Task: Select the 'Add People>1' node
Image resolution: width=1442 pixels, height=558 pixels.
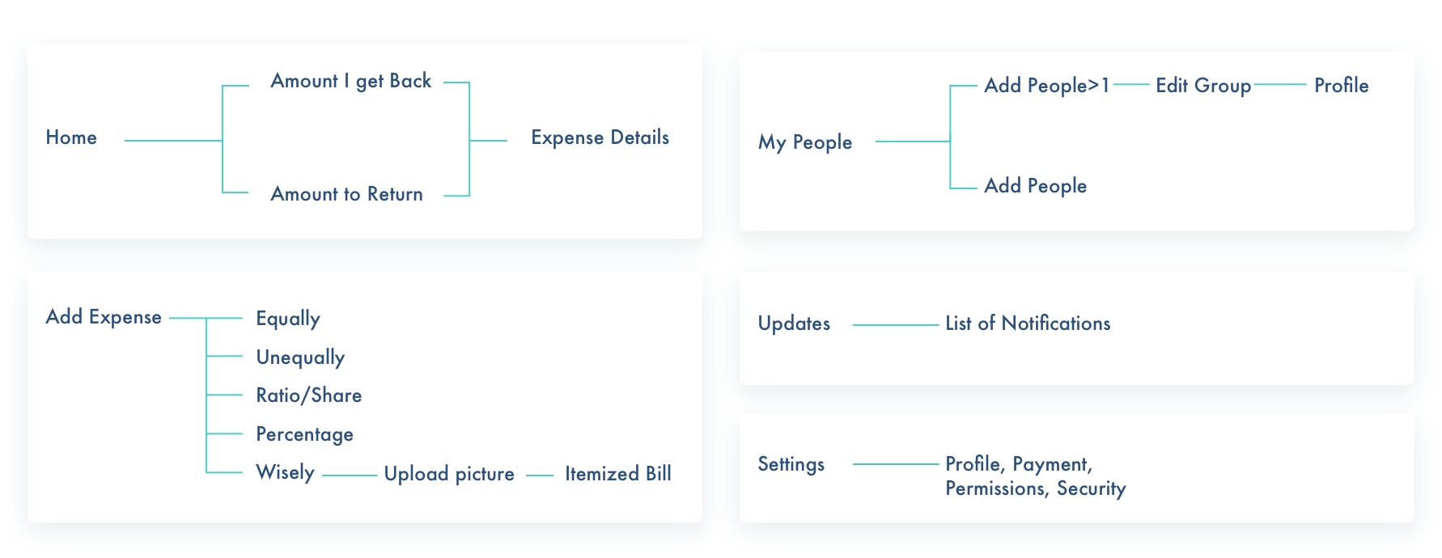Action: (1046, 86)
